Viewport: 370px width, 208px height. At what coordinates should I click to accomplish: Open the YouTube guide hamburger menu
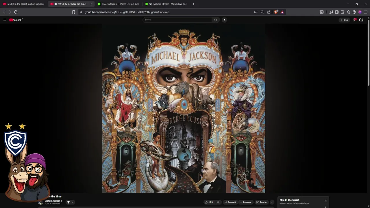coord(5,20)
